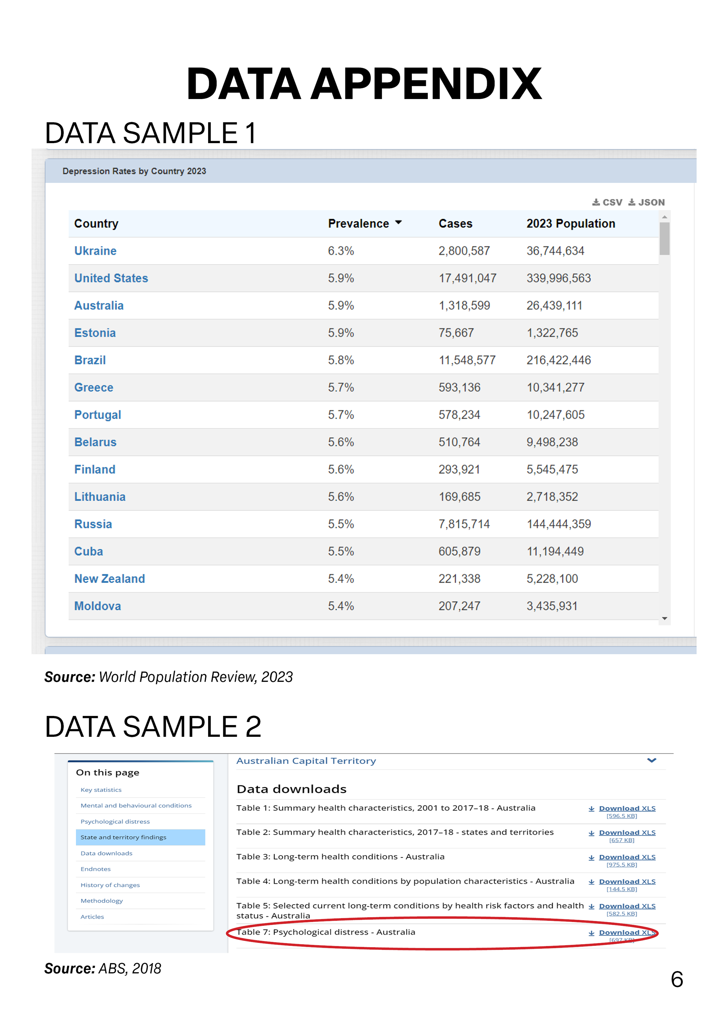Open the New Zealand country link
The image size is (728, 1031).
(110, 579)
